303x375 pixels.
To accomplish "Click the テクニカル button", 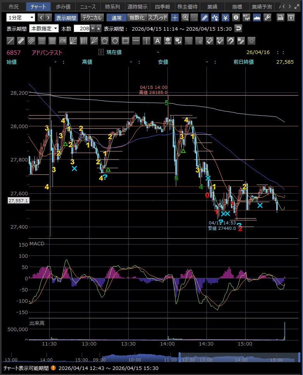I will (x=91, y=17).
